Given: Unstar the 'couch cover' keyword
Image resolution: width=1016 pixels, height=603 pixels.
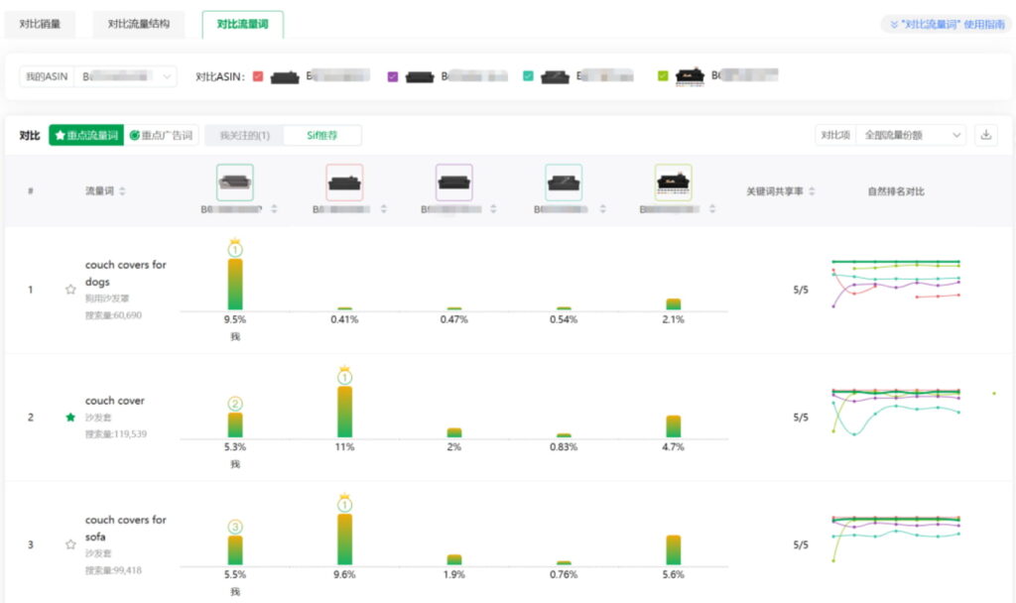Looking at the screenshot, I should (x=70, y=418).
